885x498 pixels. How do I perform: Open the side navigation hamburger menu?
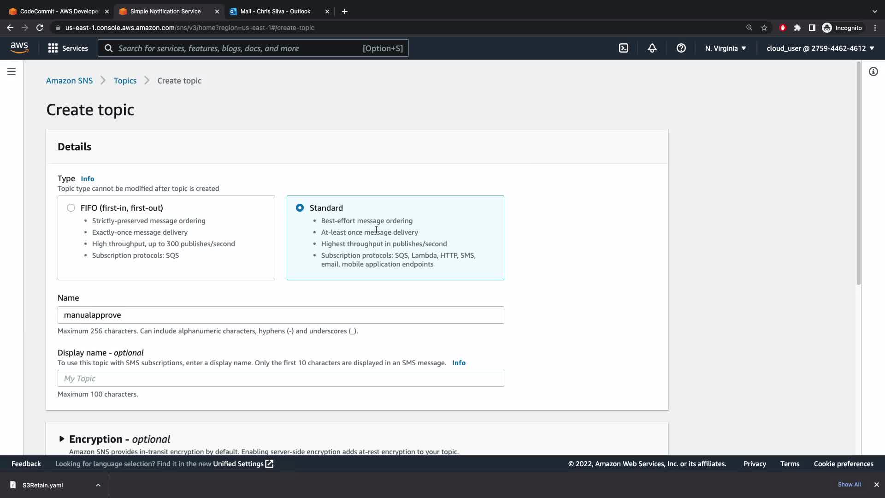[12, 71]
